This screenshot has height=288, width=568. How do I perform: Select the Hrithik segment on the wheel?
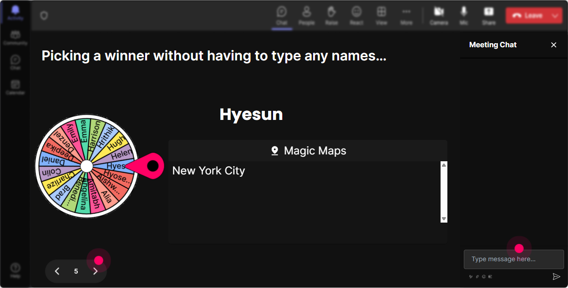pyautogui.click(x=104, y=137)
